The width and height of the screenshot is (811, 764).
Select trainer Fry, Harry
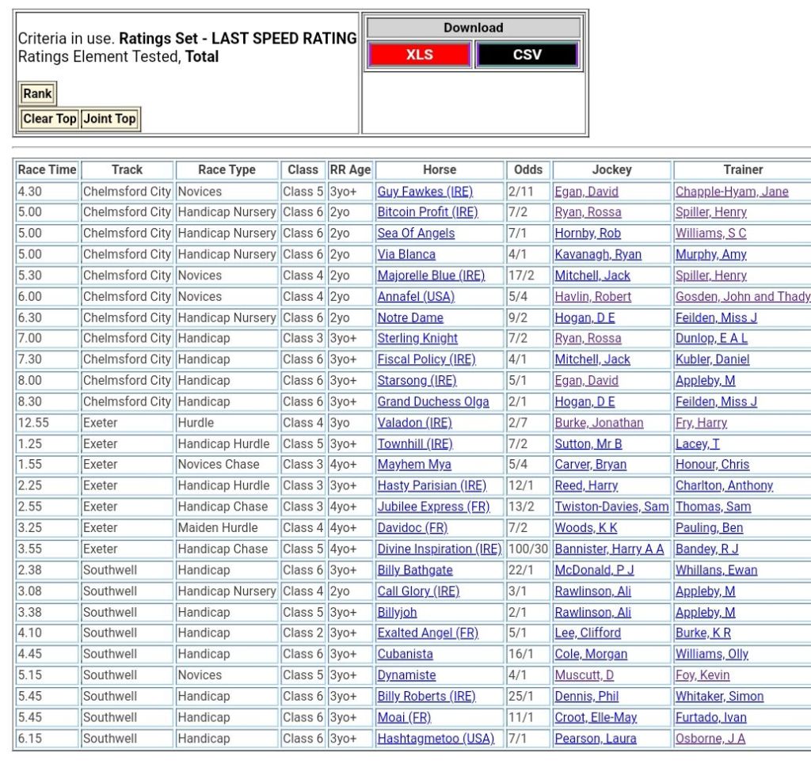pos(701,423)
